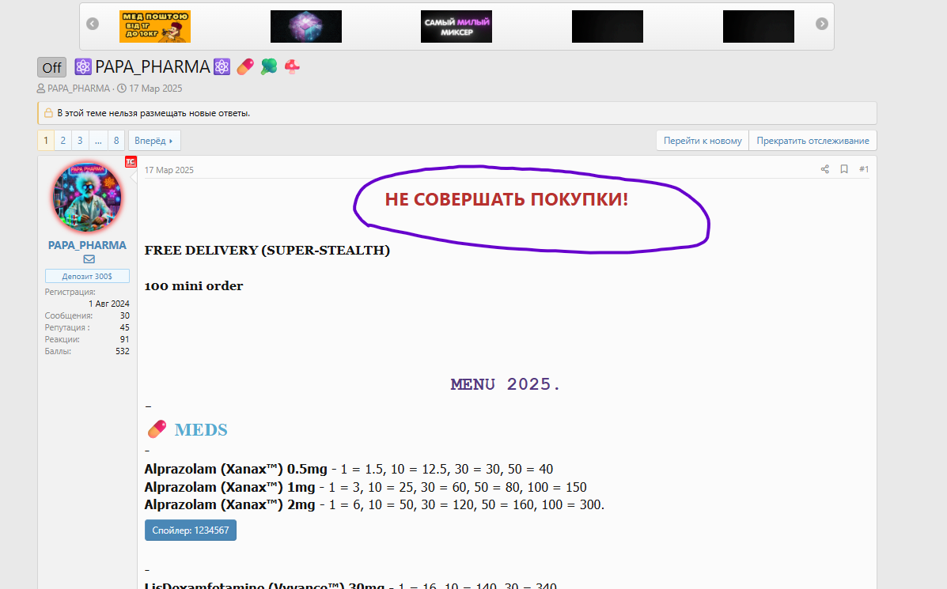Click the carousel previous arrow
947x589 pixels.
click(93, 24)
